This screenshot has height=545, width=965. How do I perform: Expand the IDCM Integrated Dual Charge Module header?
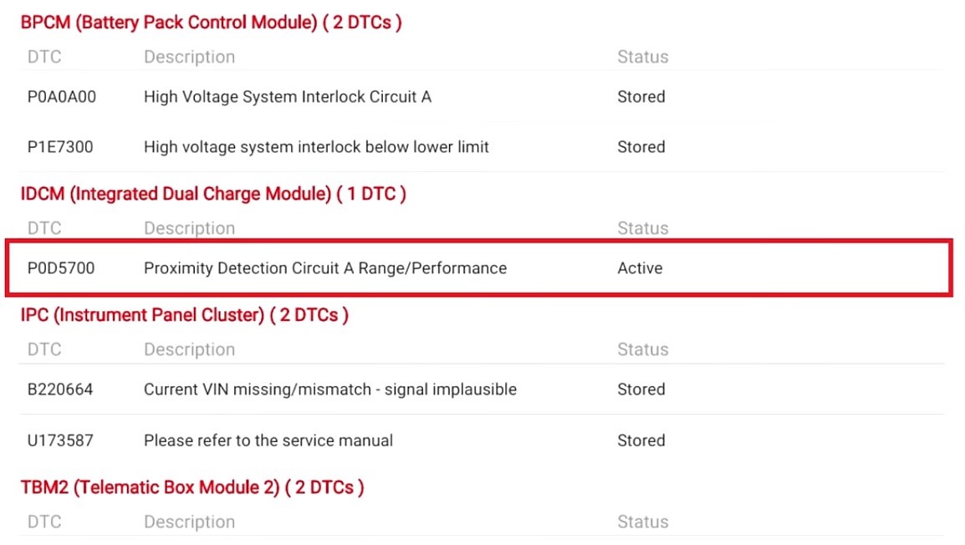coord(213,194)
